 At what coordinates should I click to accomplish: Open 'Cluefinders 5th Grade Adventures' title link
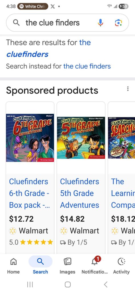coord(80,193)
